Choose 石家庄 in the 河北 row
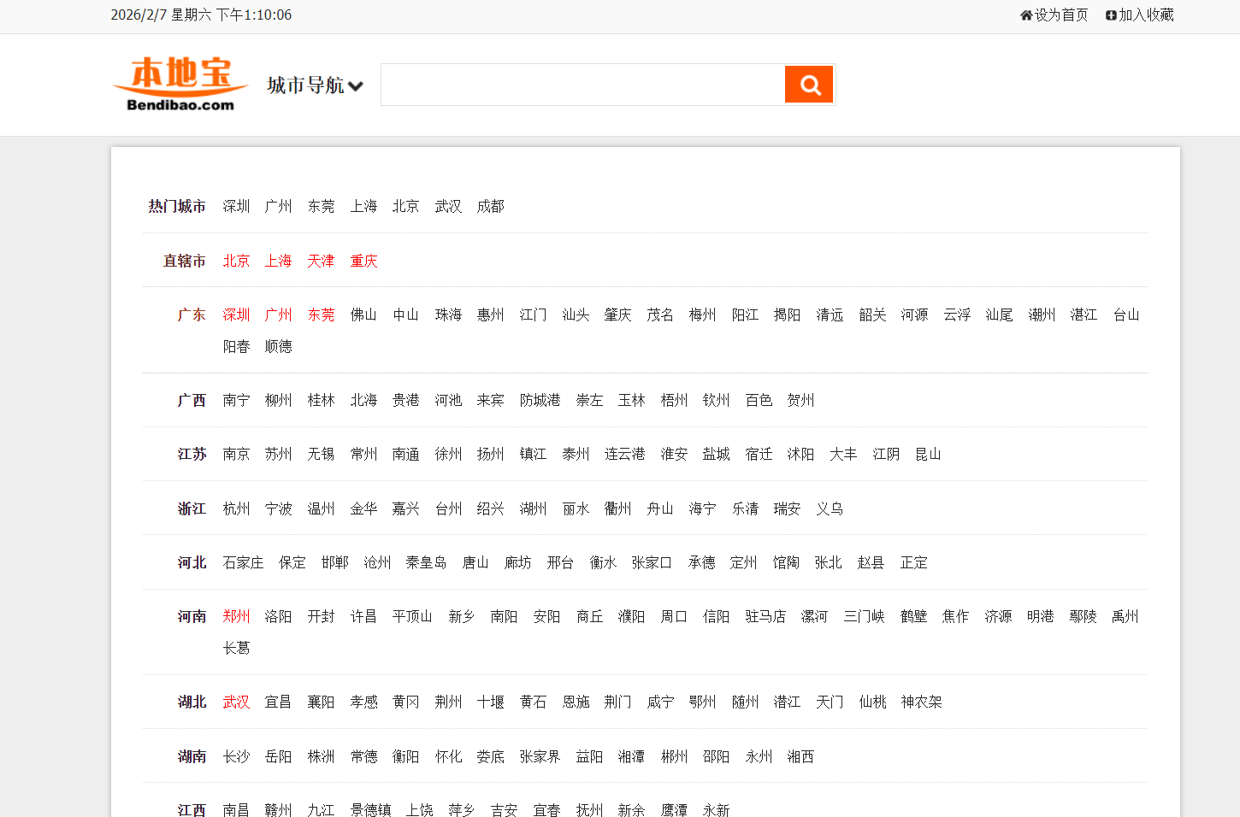1240x817 pixels. (243, 562)
